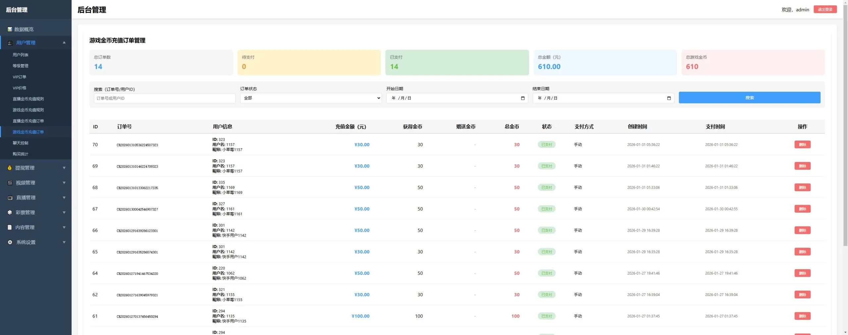Click order number CR2026013101462247​09323

point(137,166)
